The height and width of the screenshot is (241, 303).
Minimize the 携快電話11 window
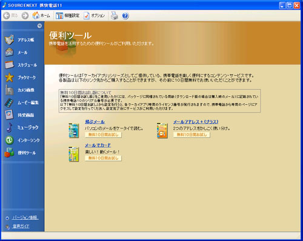tap(282, 5)
